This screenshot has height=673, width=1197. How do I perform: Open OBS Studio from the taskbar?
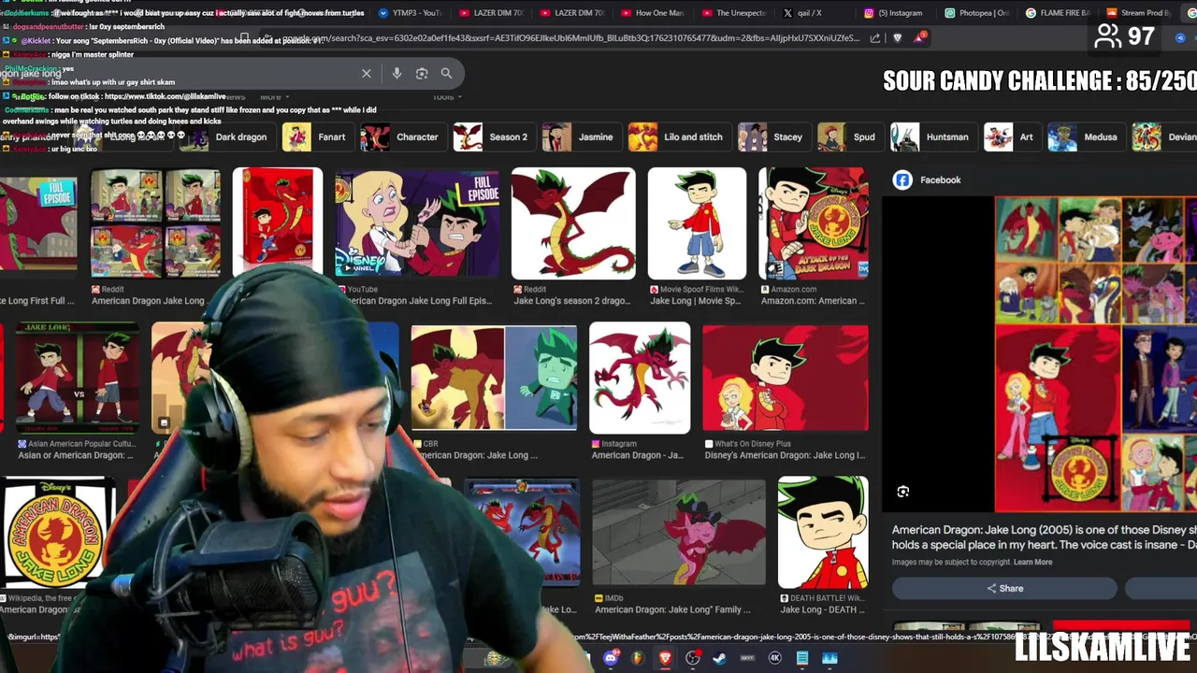coord(693,658)
